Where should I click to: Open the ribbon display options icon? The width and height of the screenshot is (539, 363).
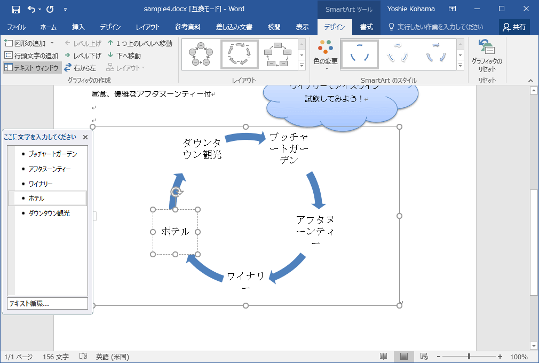(x=453, y=9)
